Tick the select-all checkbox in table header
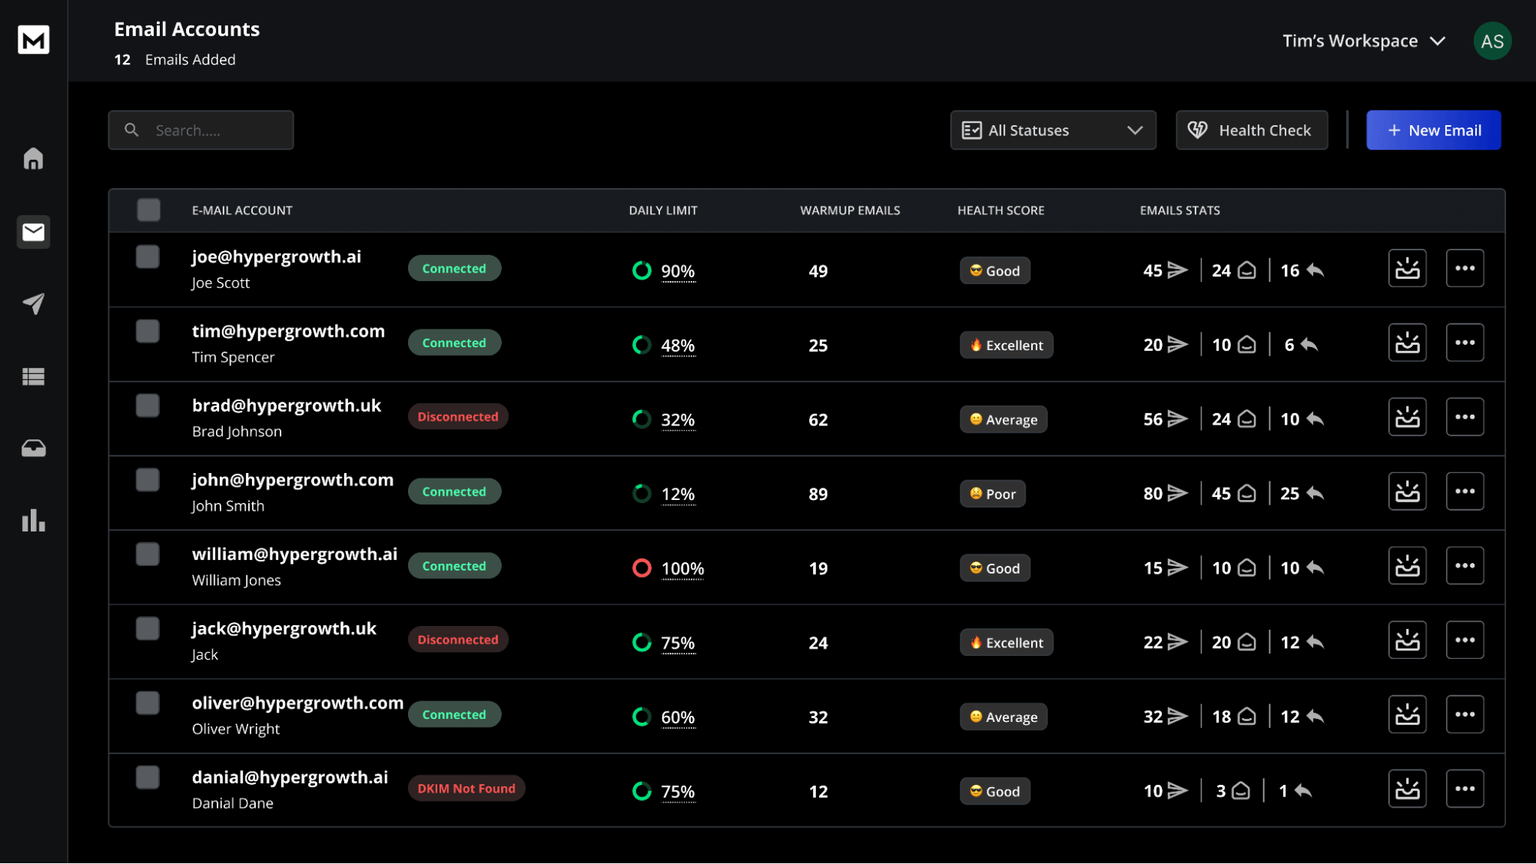 pos(148,210)
